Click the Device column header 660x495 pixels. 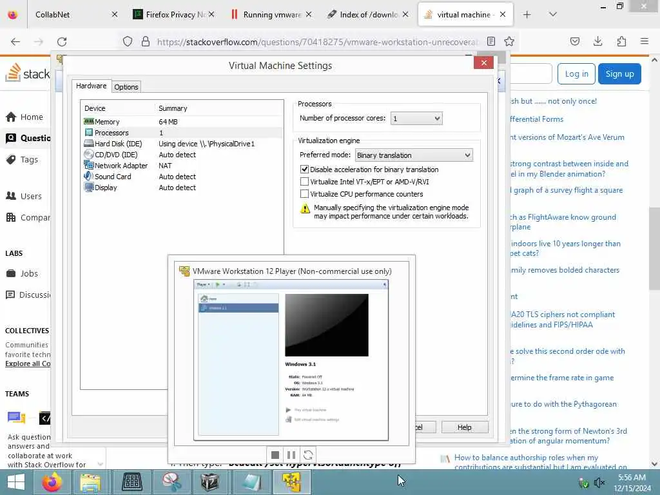click(95, 108)
